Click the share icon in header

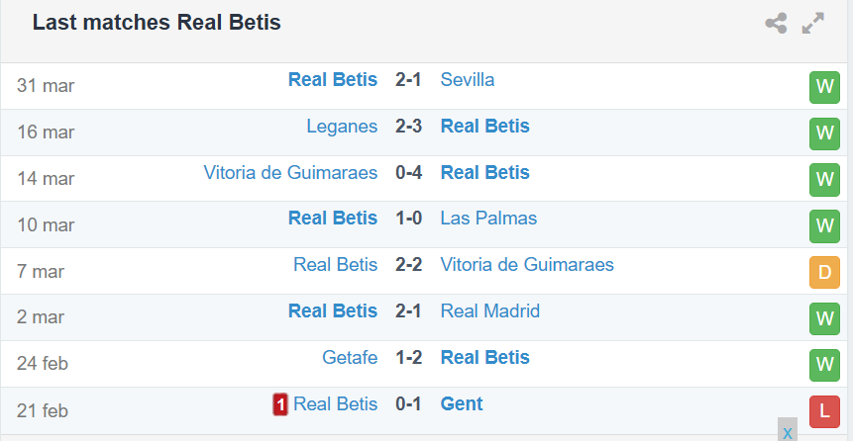pyautogui.click(x=776, y=24)
